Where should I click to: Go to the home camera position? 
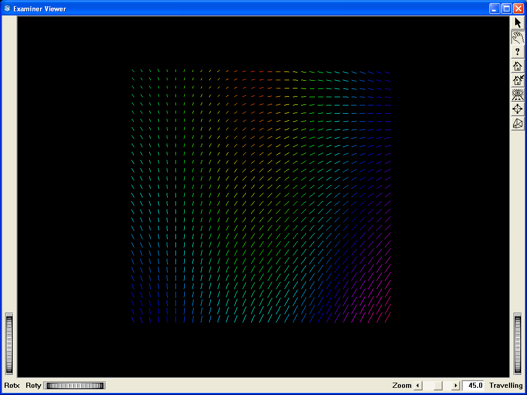click(x=518, y=66)
